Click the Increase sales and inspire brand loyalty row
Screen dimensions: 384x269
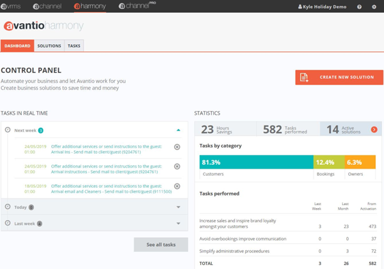coord(288,224)
